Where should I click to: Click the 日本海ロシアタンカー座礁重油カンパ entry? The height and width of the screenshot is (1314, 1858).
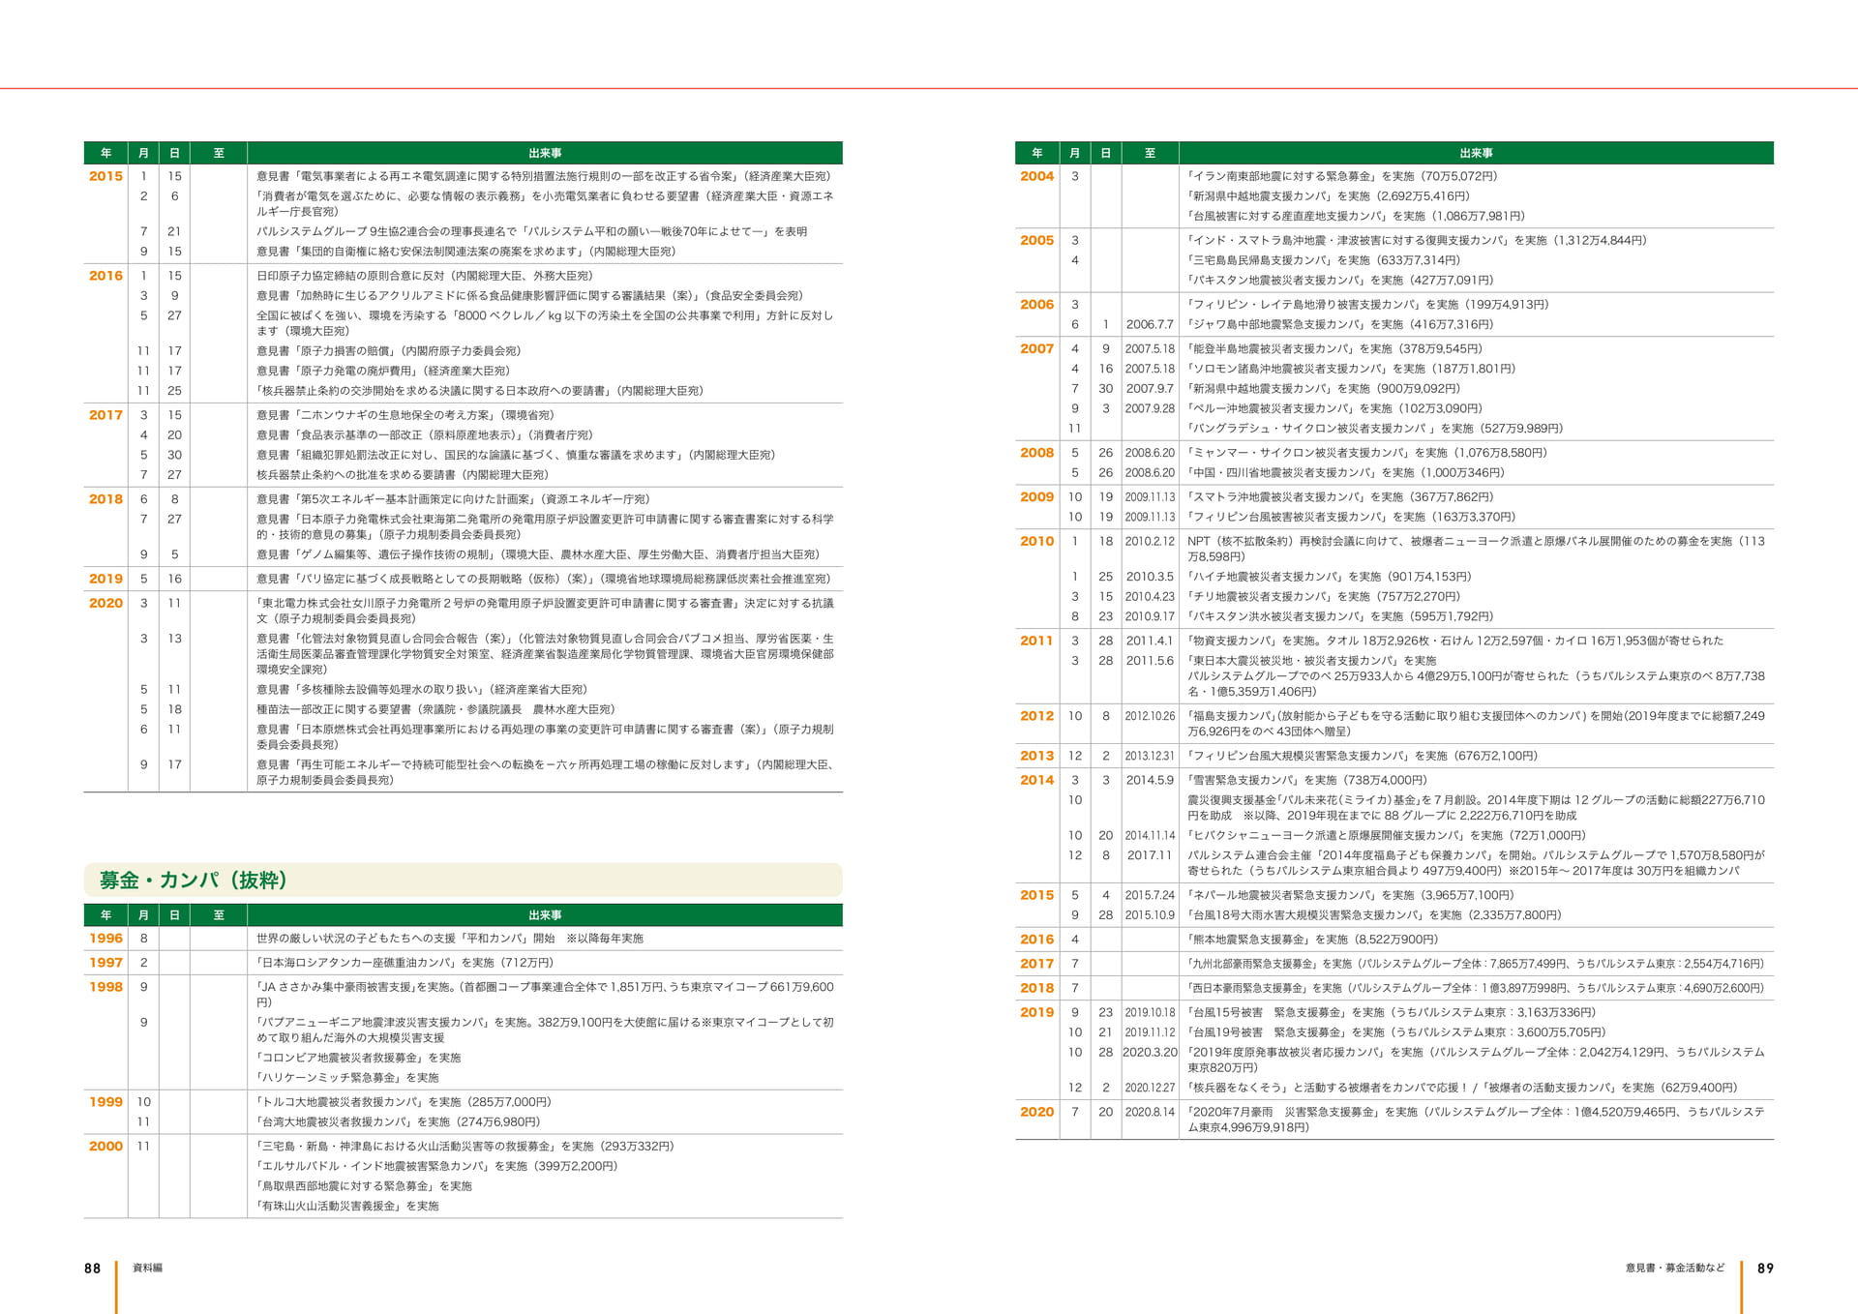point(405,963)
